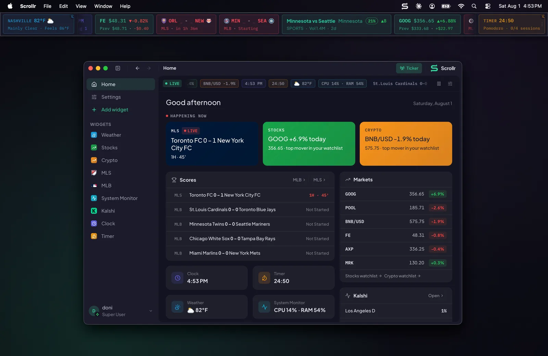Open the Weather 82°F tile
Viewport: 548px width, 356px height.
pos(207,307)
